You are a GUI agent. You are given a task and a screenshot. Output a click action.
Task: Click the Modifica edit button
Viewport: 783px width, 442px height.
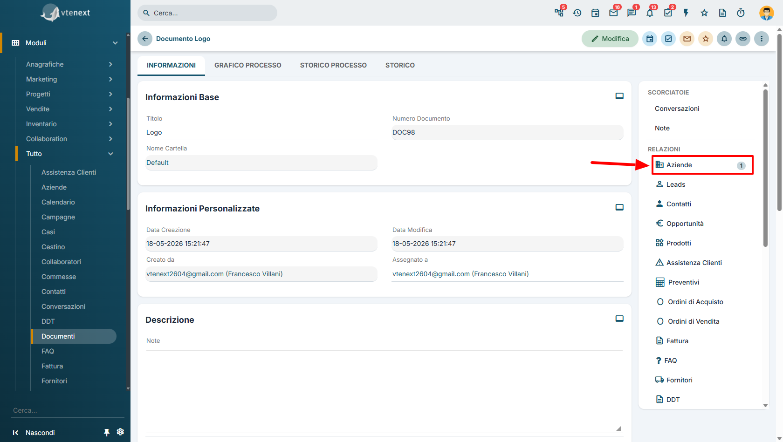610,39
